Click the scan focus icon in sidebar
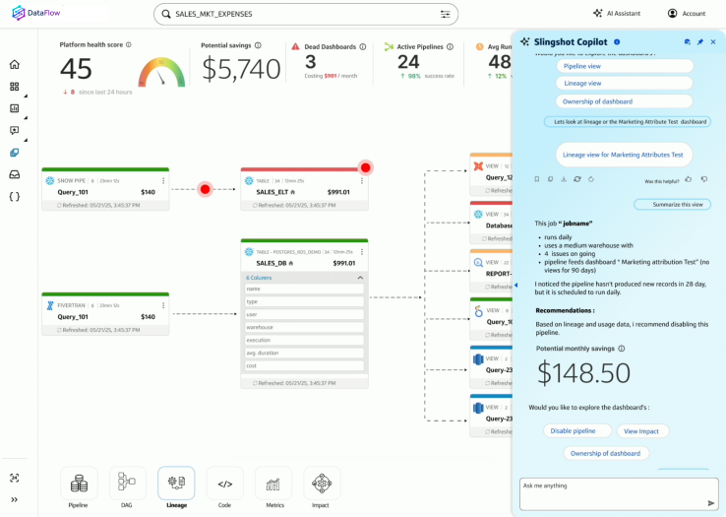 pyautogui.click(x=15, y=478)
